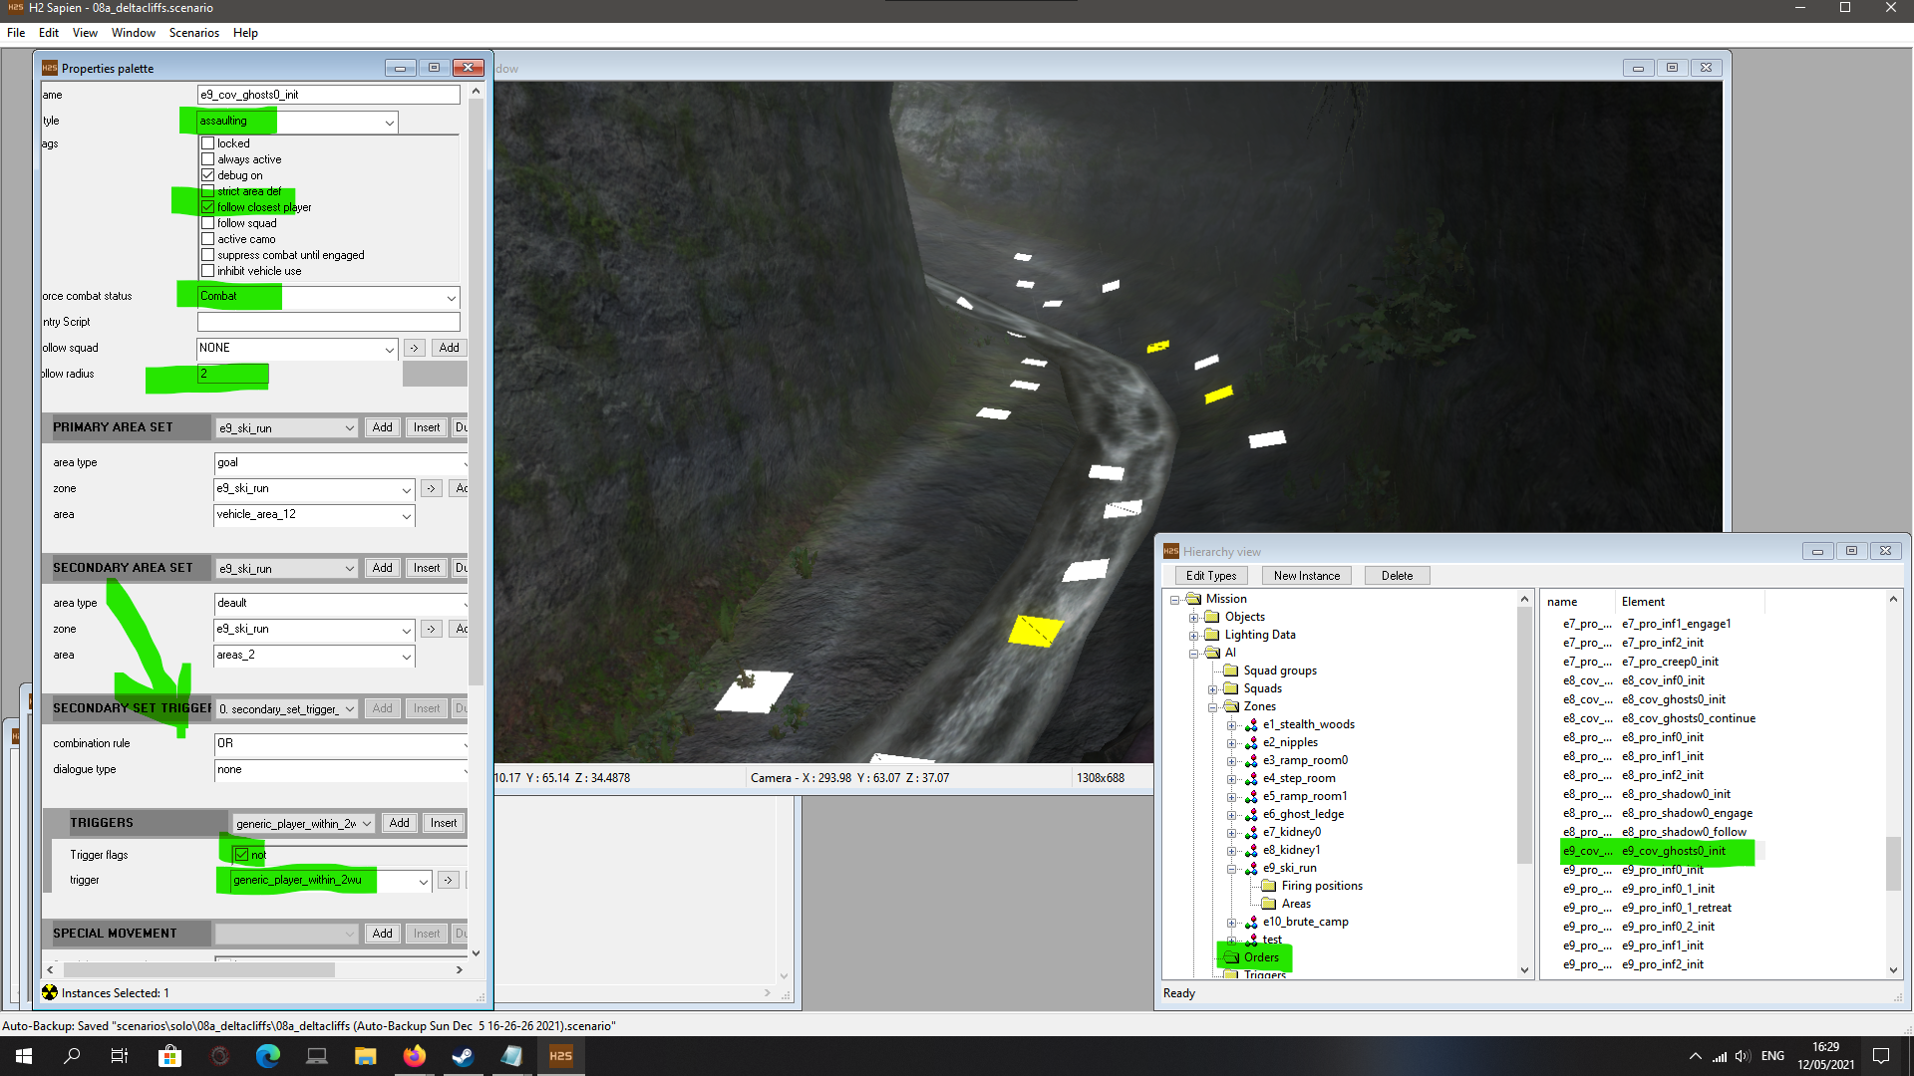Open the force combat status dropdown
The height and width of the screenshot is (1076, 1914).
pos(451,298)
